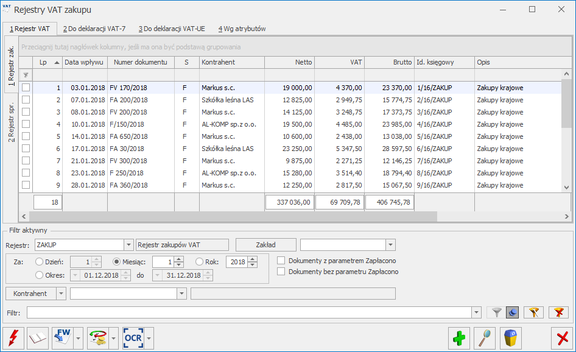Clear filter with red-crossed funnel icon
The image size is (576, 352).
(x=559, y=312)
